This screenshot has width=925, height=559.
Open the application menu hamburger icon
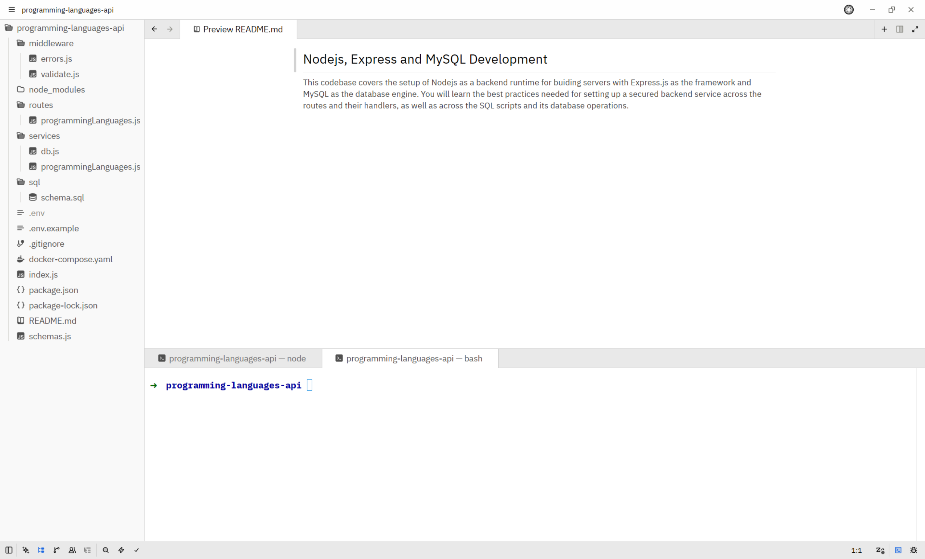tap(12, 10)
